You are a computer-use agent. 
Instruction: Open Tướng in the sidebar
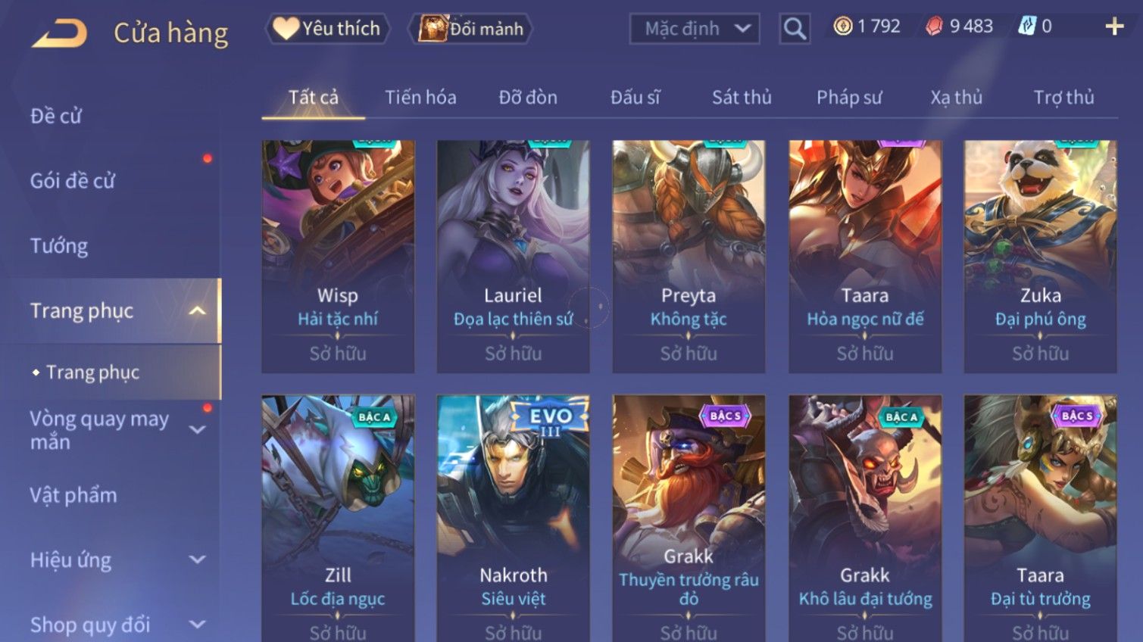[59, 246]
